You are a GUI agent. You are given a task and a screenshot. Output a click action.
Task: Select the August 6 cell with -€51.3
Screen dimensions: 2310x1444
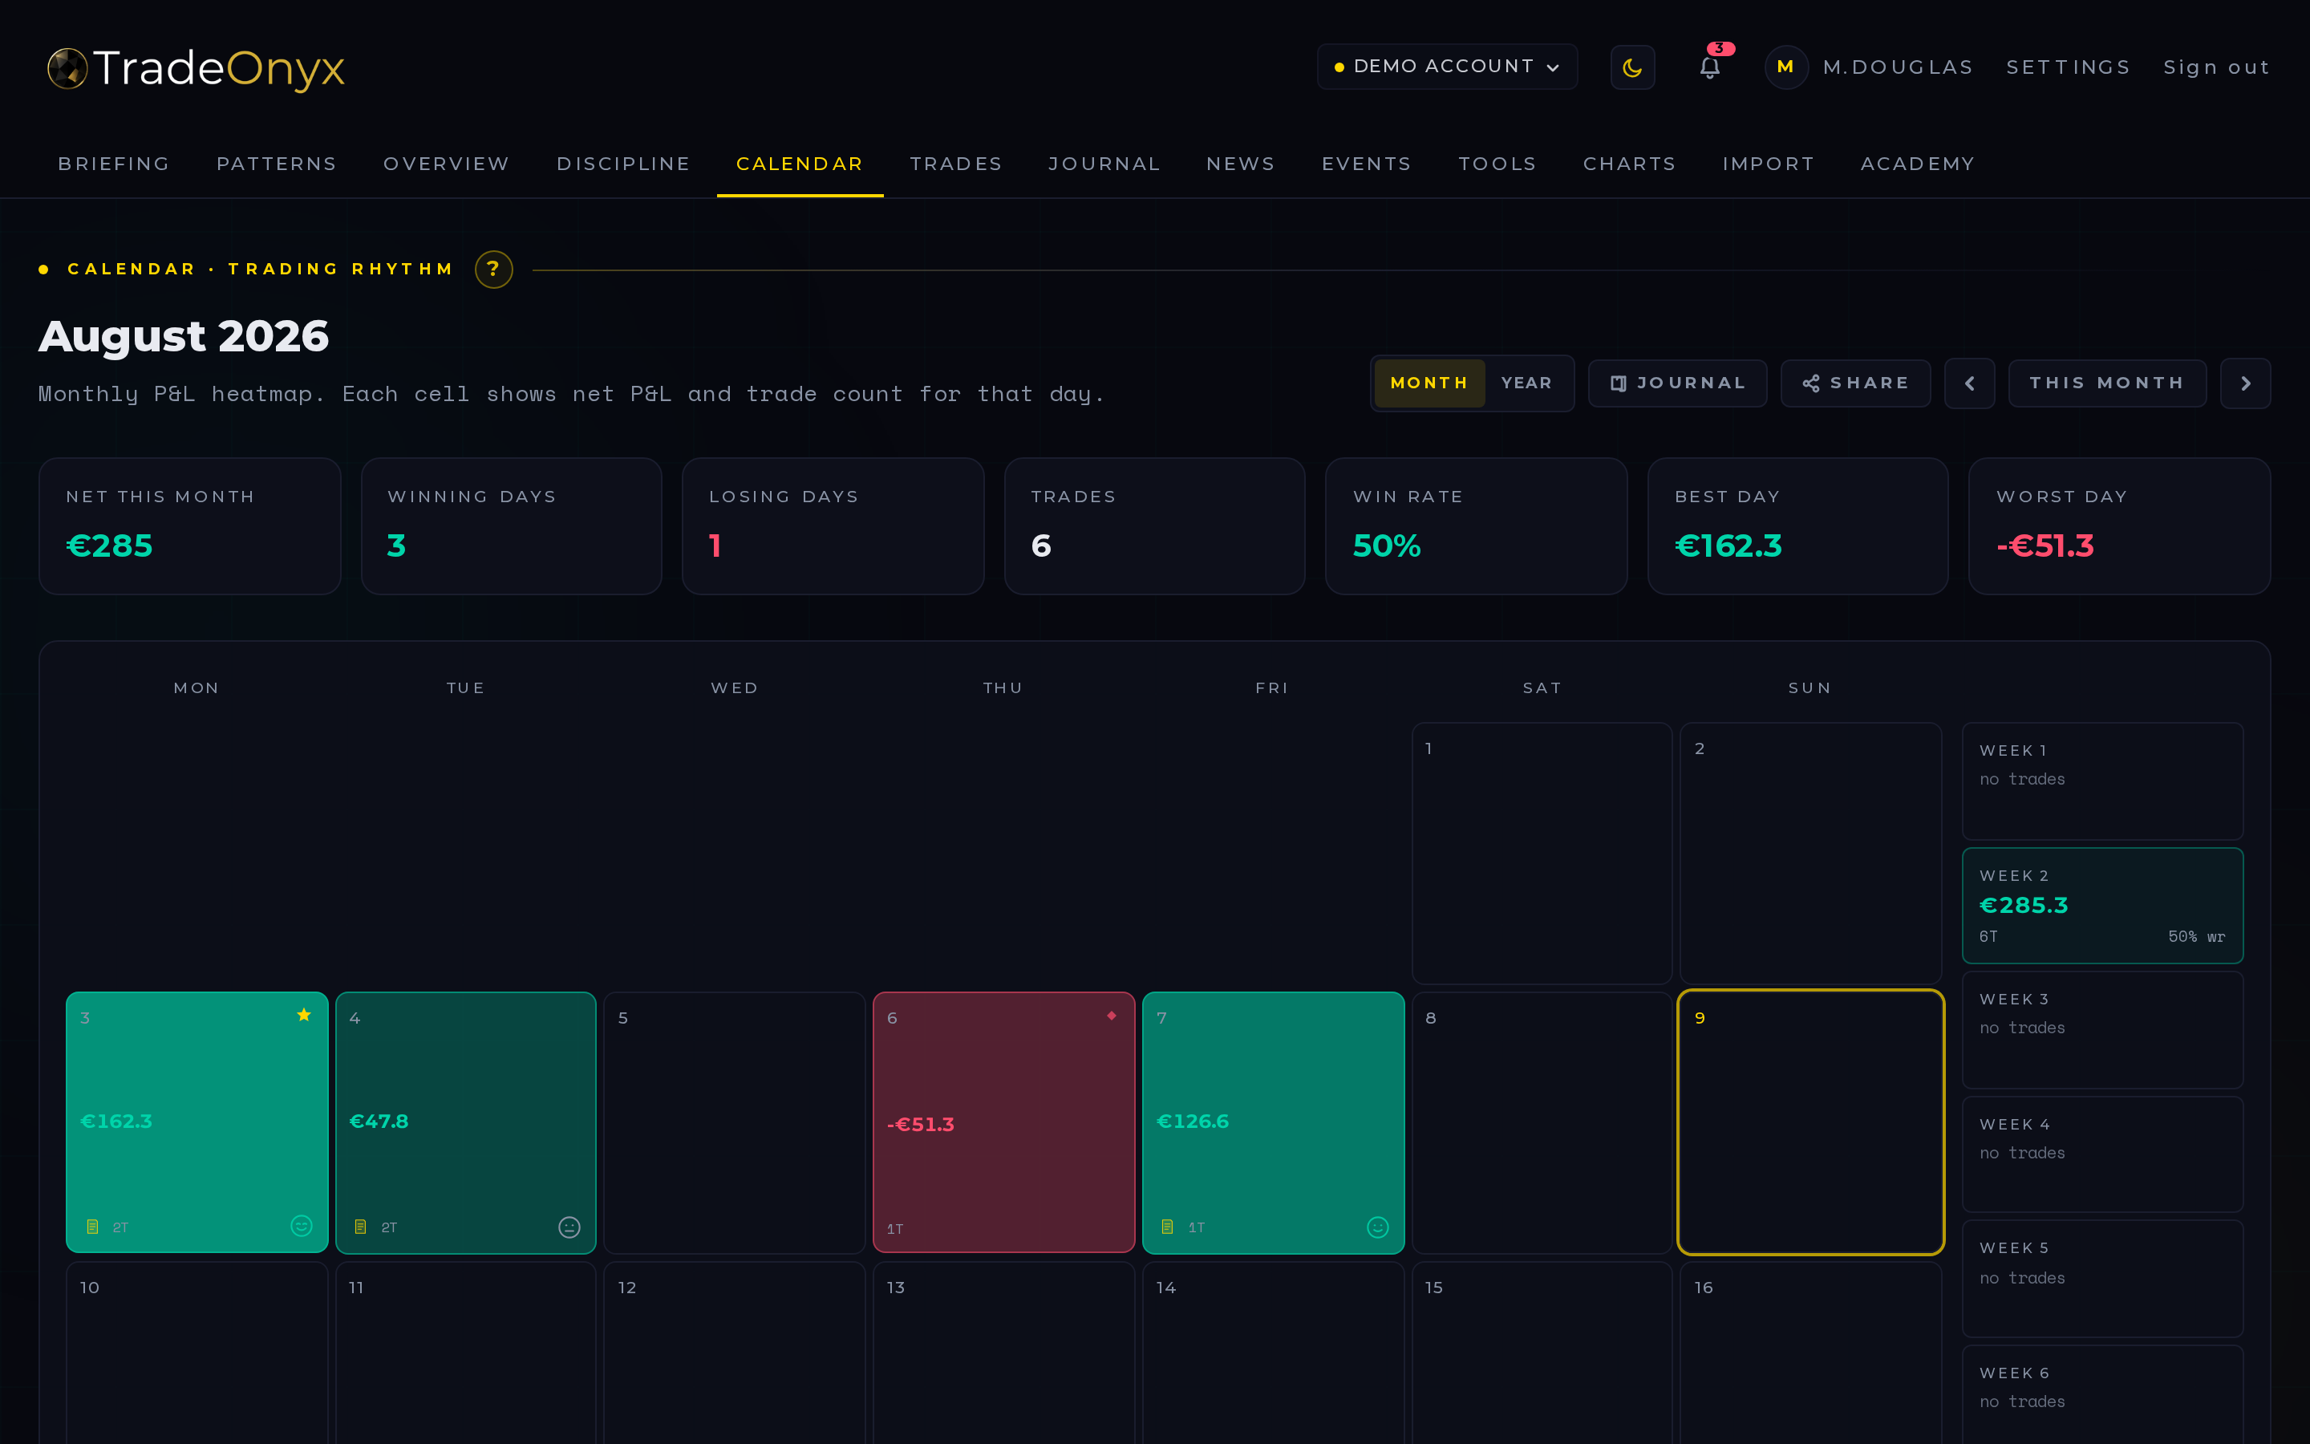click(x=1003, y=1122)
